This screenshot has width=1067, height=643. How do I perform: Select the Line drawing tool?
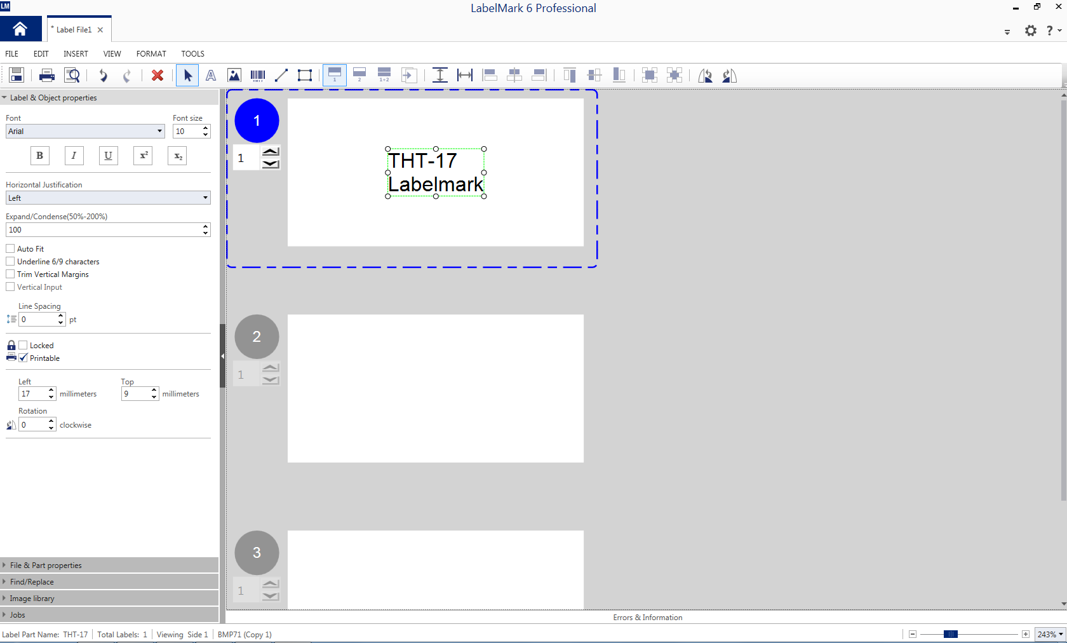(281, 76)
